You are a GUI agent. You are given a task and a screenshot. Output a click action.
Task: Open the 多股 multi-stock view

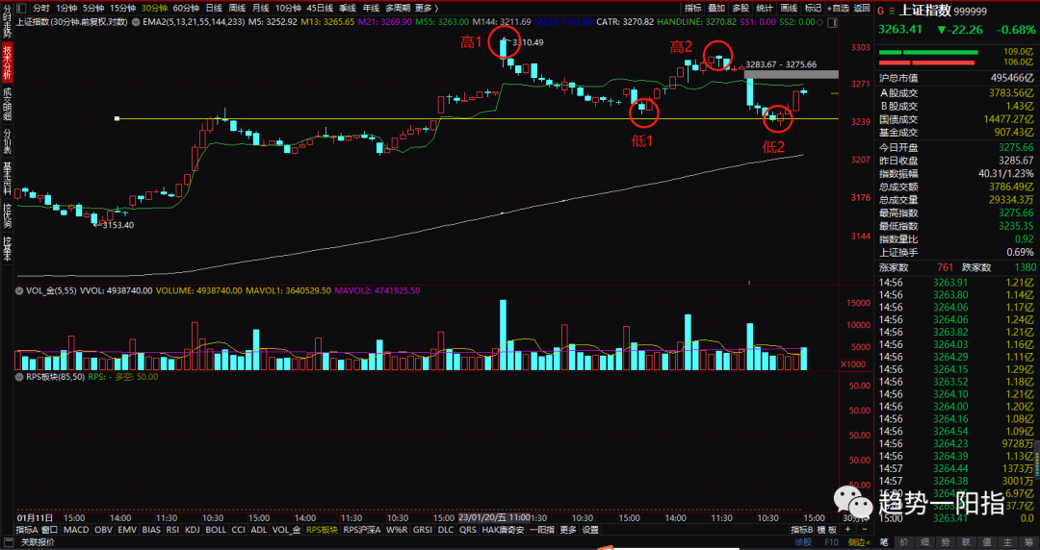coord(741,8)
